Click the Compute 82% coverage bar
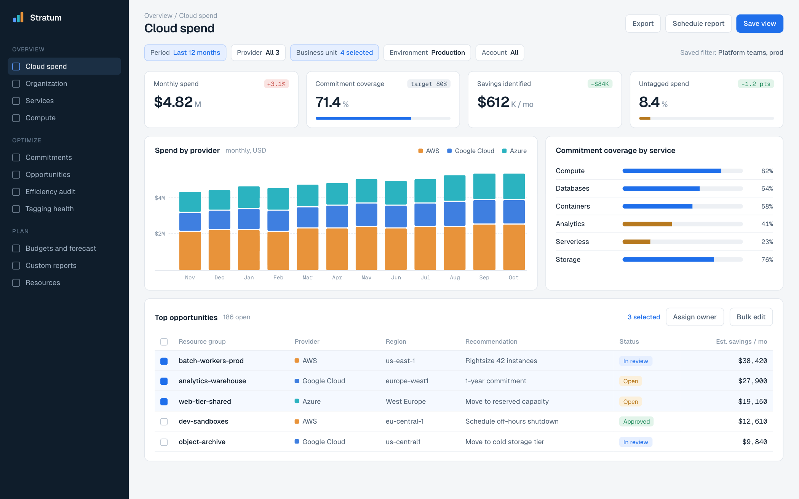Image resolution: width=799 pixels, height=499 pixels. pyautogui.click(x=682, y=171)
